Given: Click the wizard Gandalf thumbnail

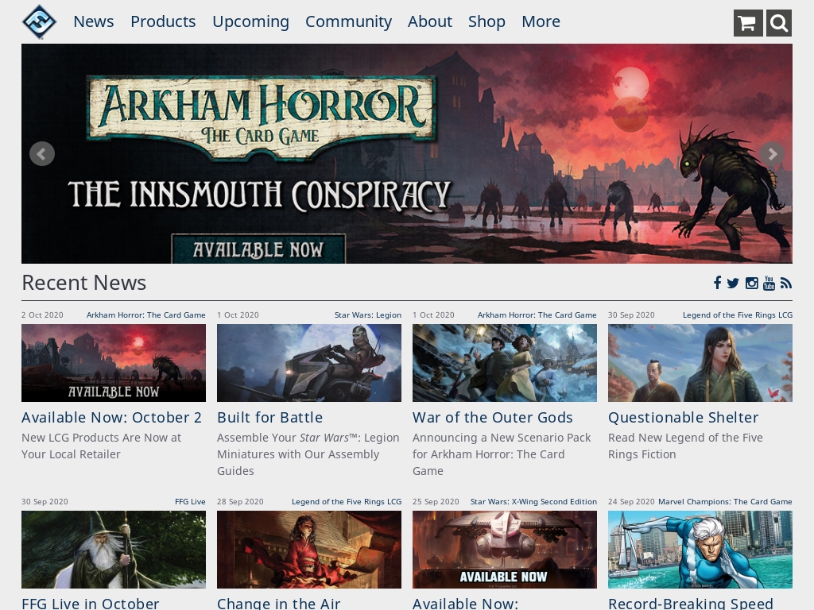Looking at the screenshot, I should coord(114,550).
